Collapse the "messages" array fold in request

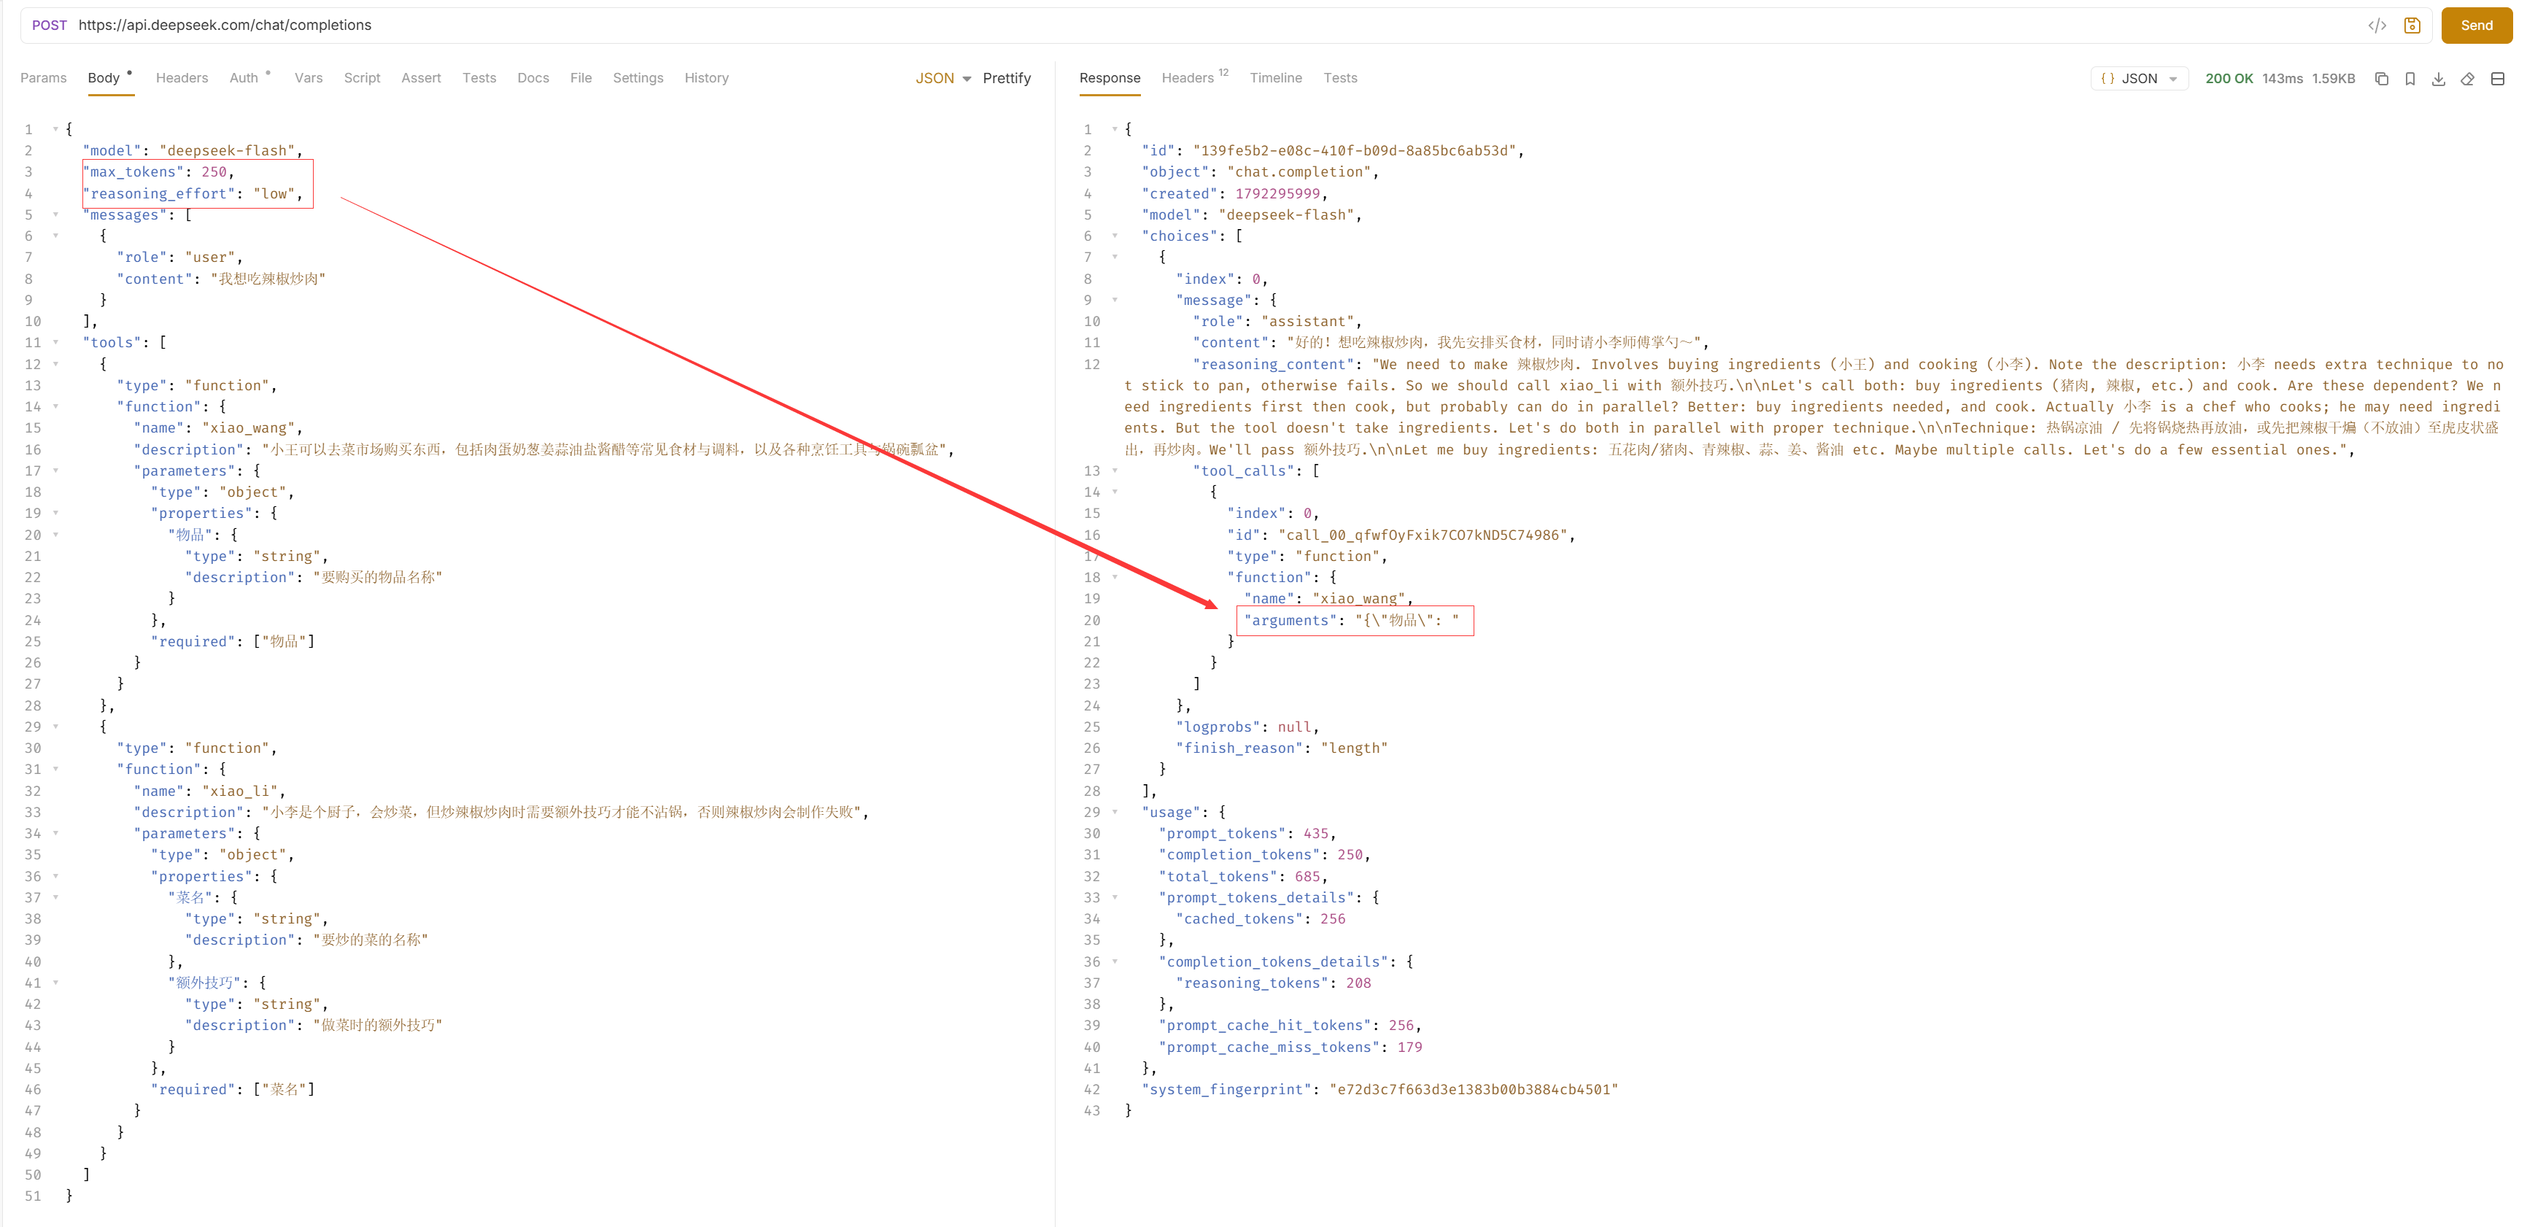[x=55, y=214]
